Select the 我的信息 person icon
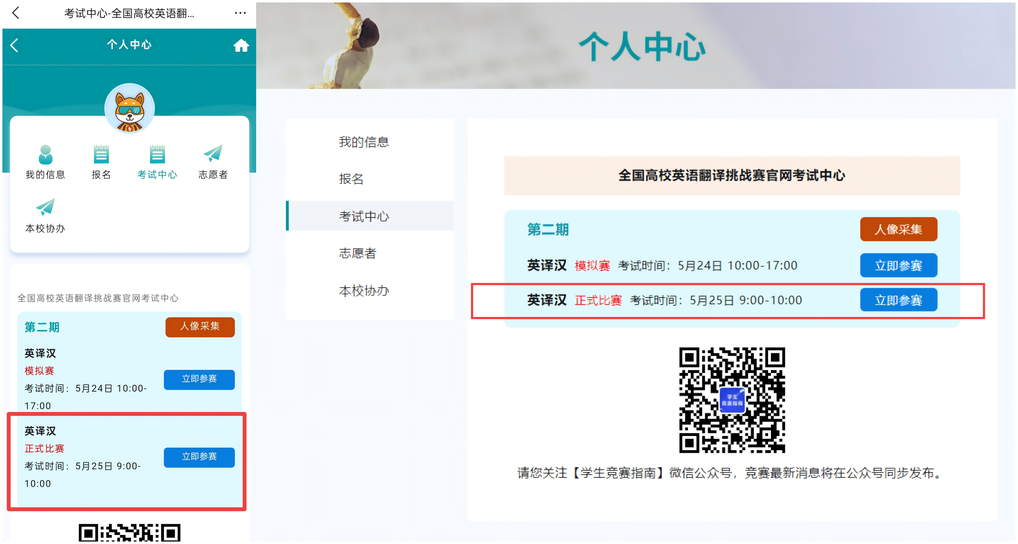The image size is (1018, 544). tap(45, 154)
